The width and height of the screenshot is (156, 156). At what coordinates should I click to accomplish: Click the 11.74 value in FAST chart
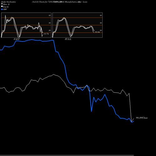(46, 34)
